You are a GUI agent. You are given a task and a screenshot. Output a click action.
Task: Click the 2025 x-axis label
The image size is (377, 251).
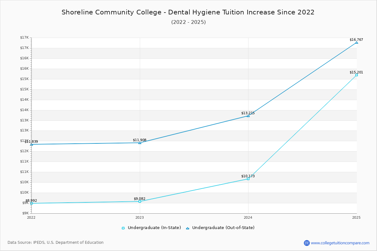point(357,217)
